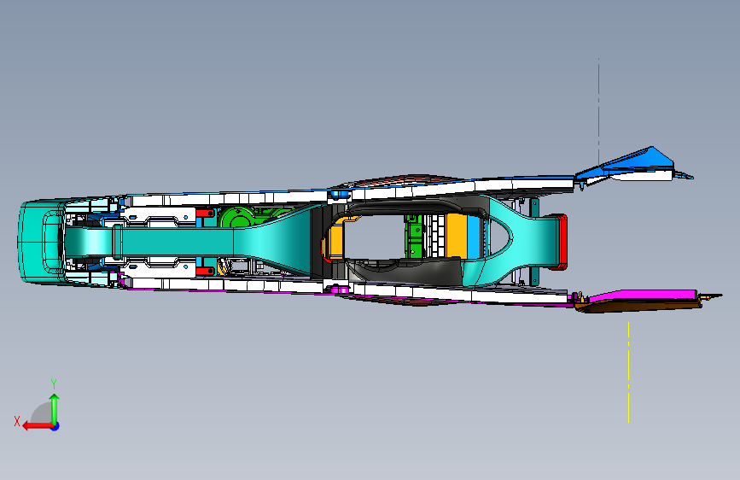Select the green round component inside frame
Image resolution: width=740 pixels, height=480 pixels.
click(x=237, y=217)
